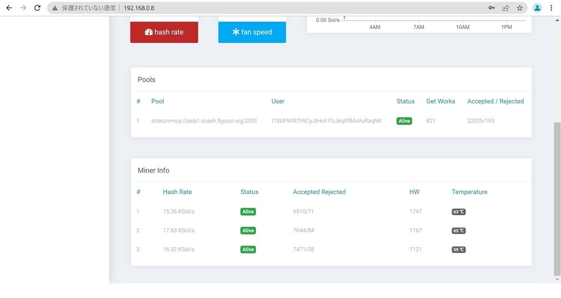561x298 pixels.
Task: Click the blue fan speed button
Action: pyautogui.click(x=252, y=32)
